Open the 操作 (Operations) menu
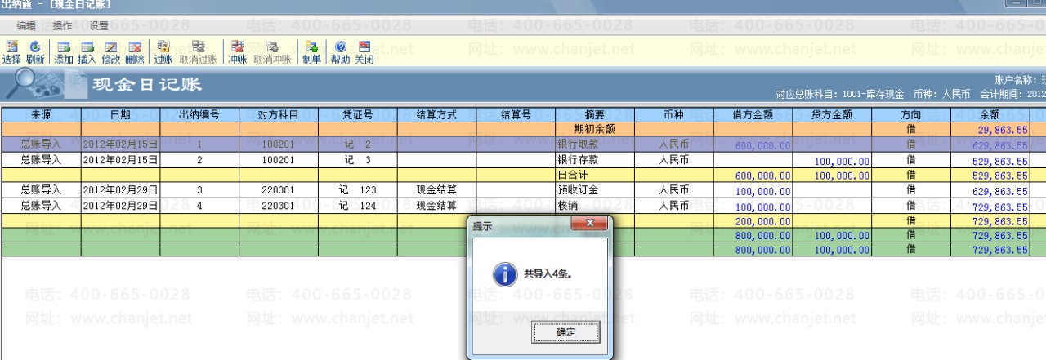 (x=62, y=26)
